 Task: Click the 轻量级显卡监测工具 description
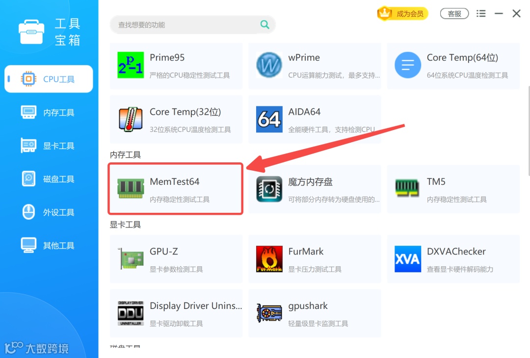tap(318, 324)
